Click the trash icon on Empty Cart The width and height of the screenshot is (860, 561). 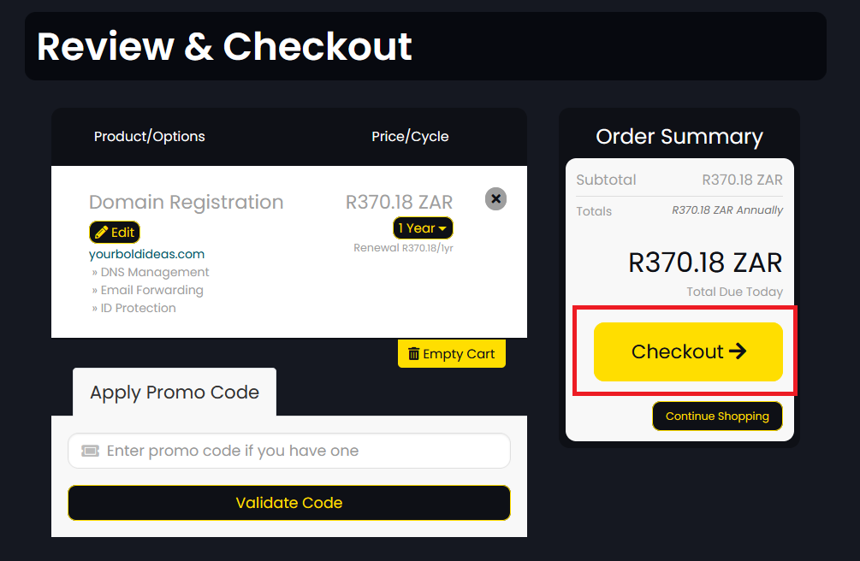[x=413, y=354]
